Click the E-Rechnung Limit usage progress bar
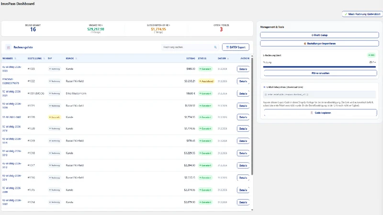 [319, 67]
